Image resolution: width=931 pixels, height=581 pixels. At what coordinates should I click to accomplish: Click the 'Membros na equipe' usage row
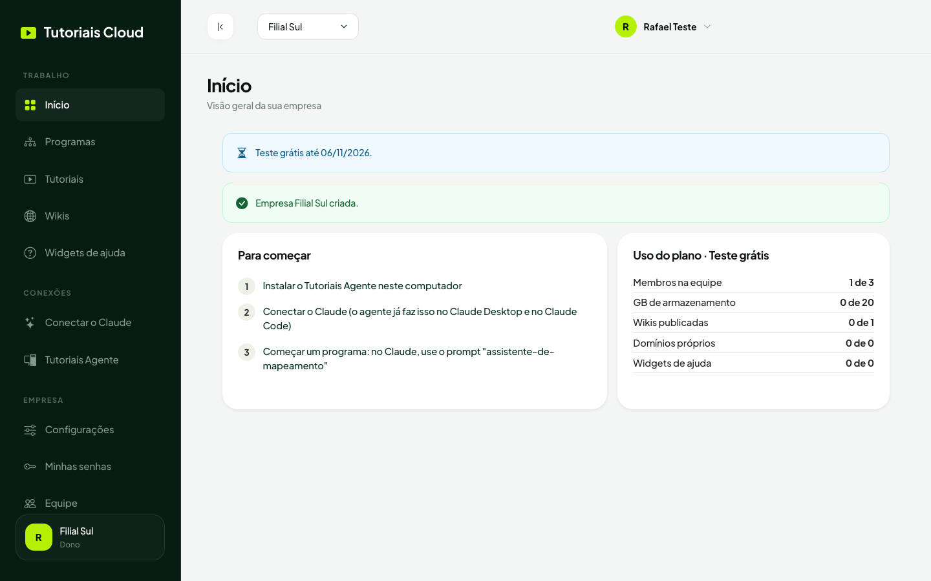coord(753,283)
